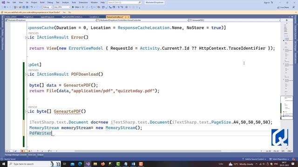298x167 pixels.
Task: Click the Save All icon
Action: [x=27, y=7]
